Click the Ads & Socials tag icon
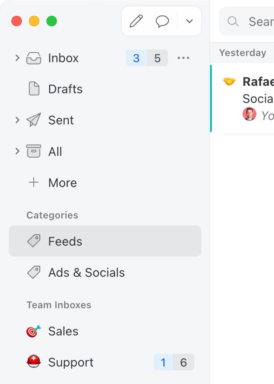 [x=34, y=272]
